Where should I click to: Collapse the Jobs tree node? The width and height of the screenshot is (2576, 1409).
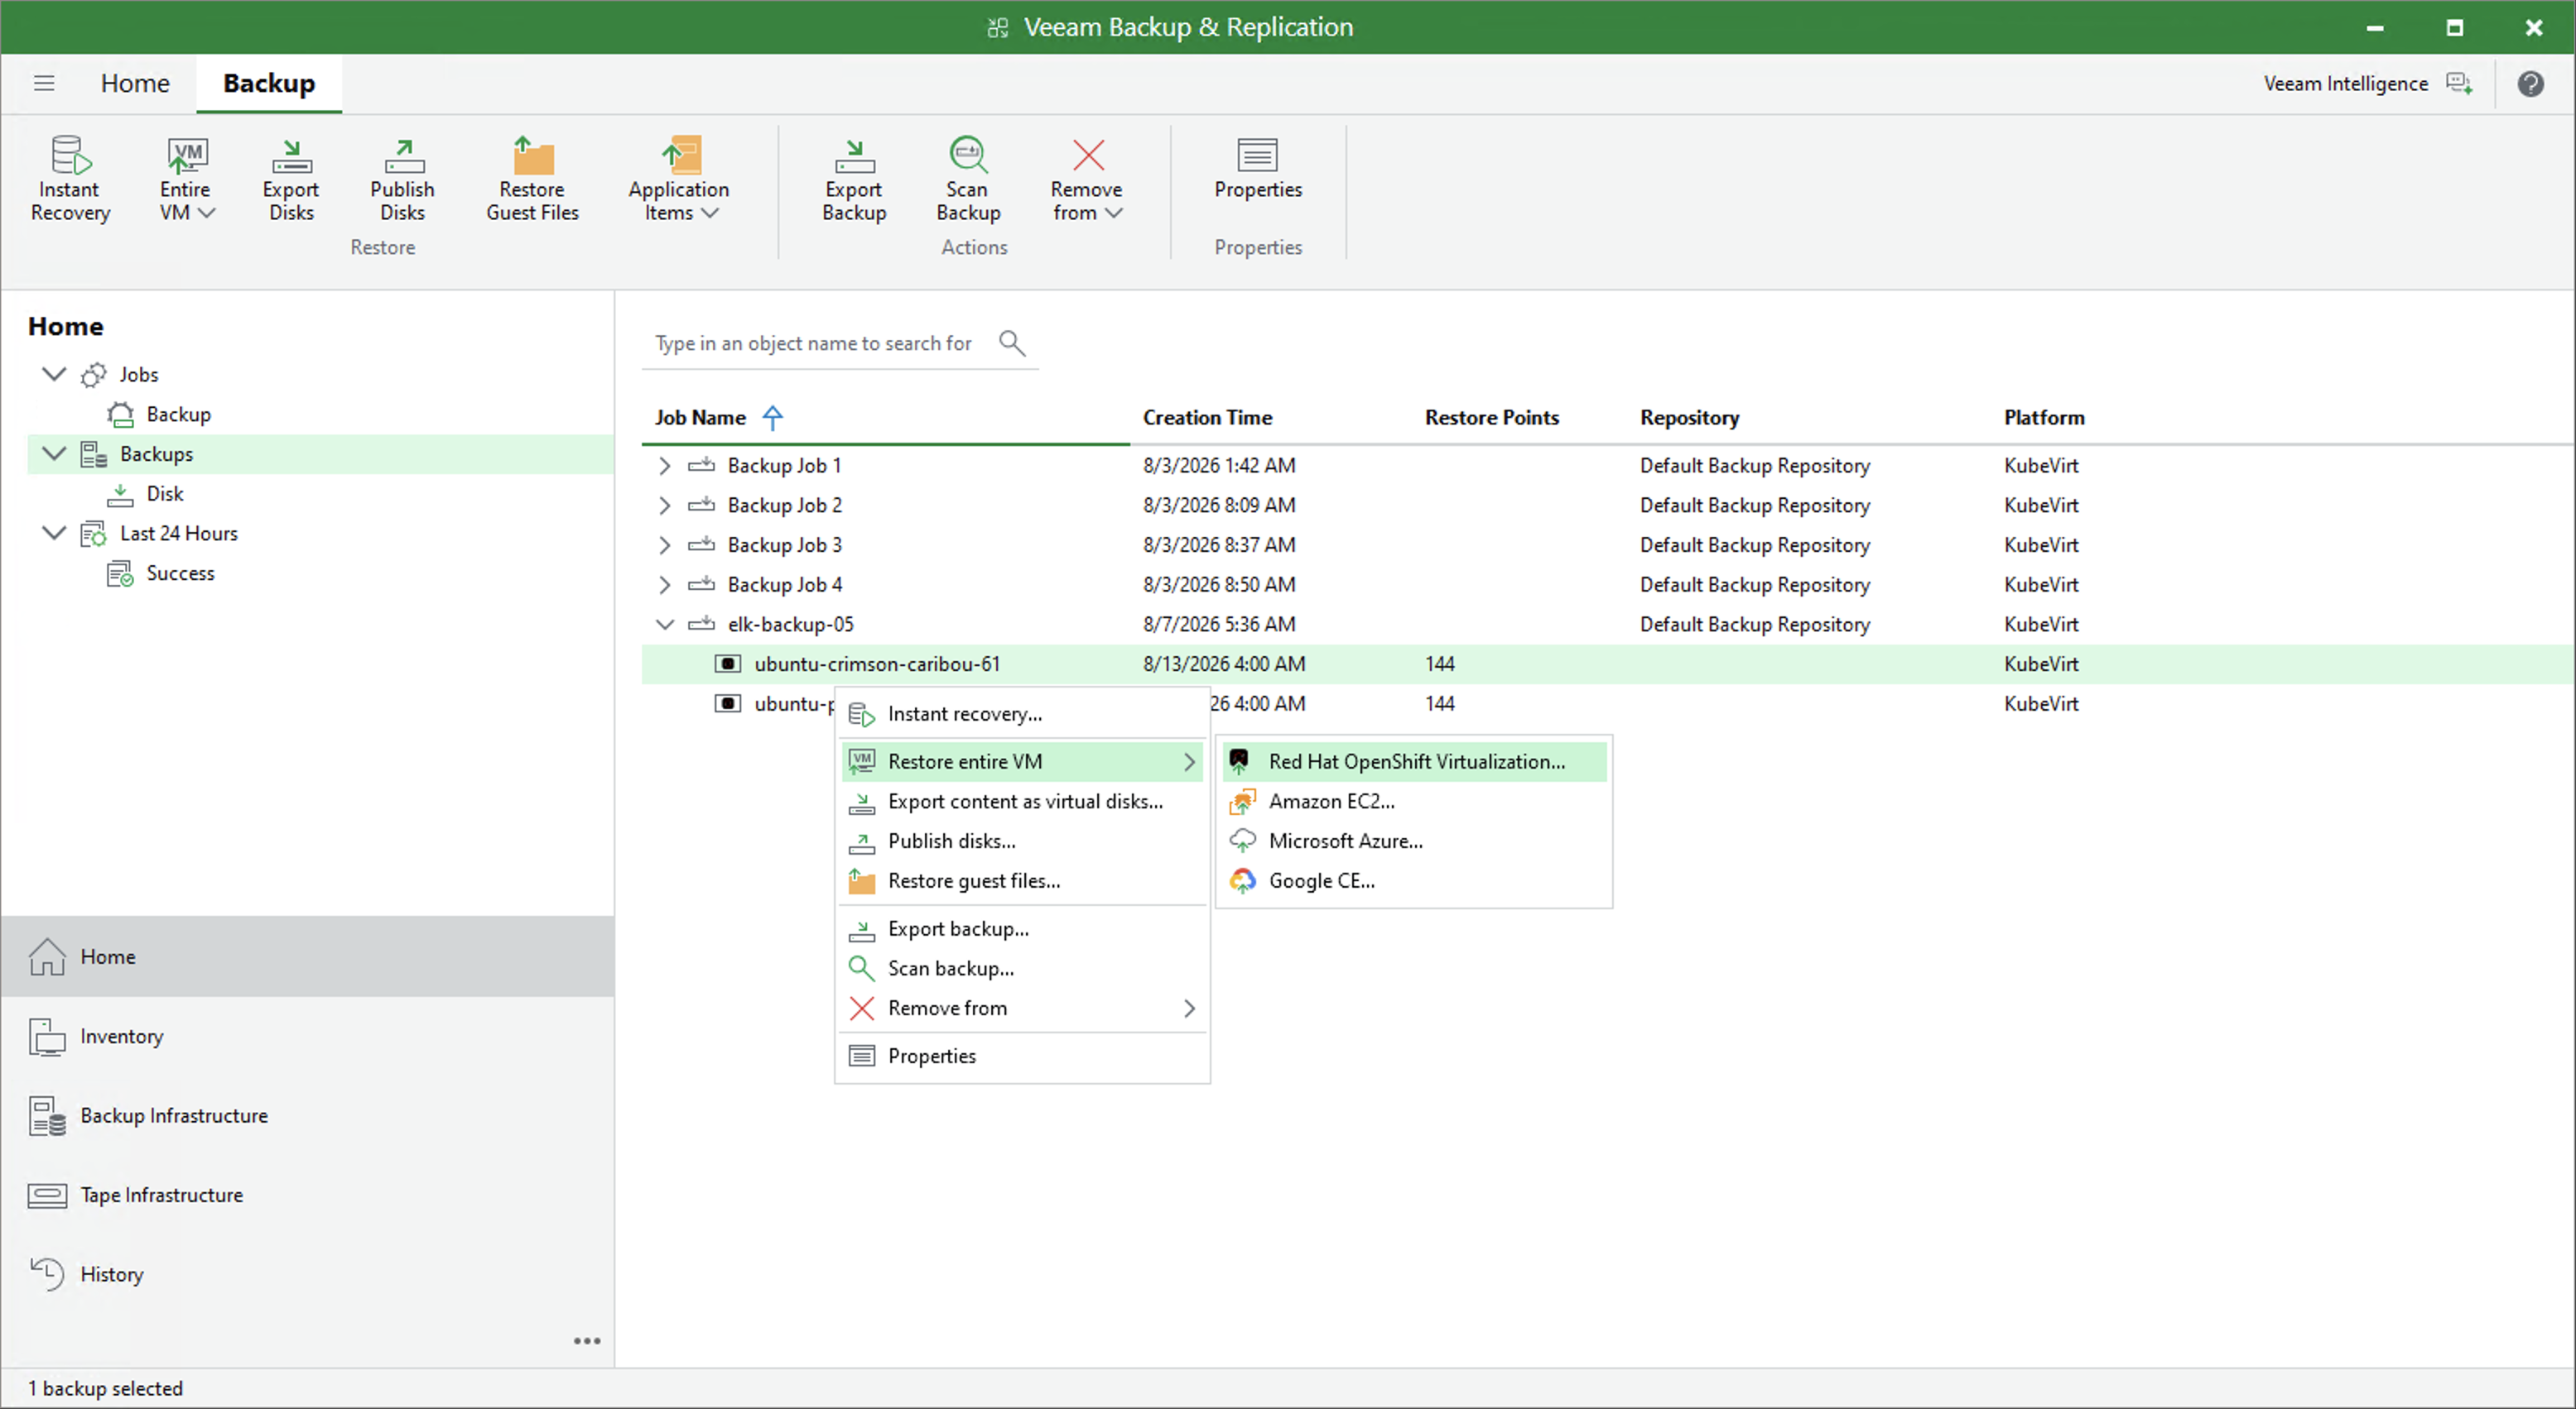[x=54, y=374]
